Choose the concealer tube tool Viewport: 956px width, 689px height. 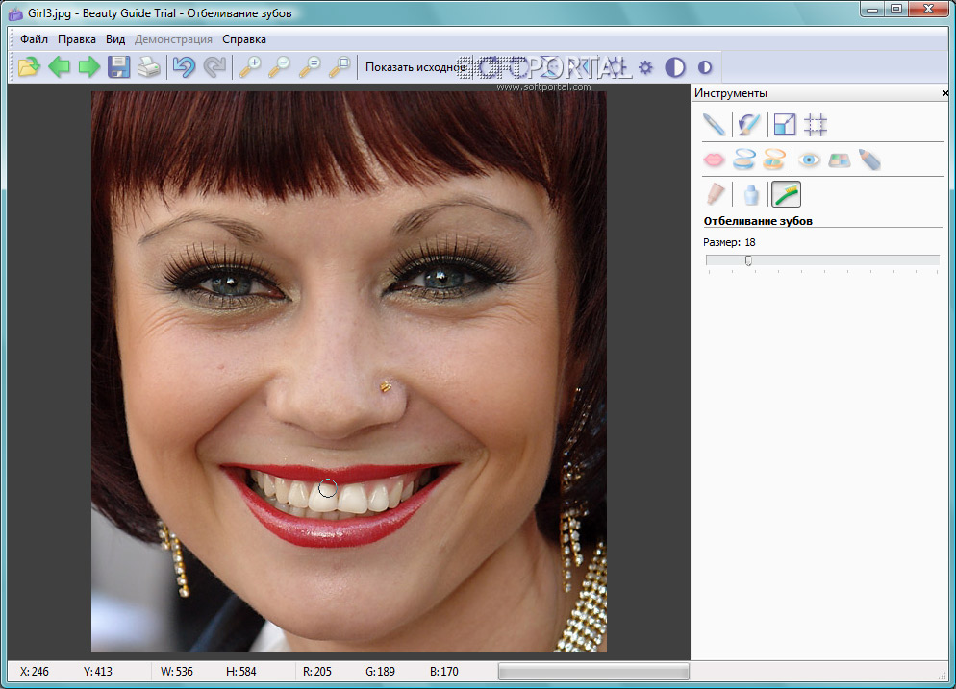point(715,194)
